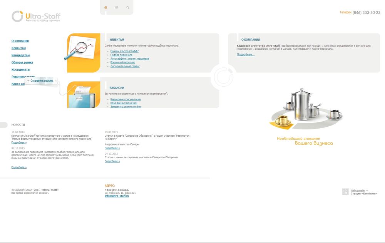Open Подробнее under the 16.06.2014 news item
This screenshot has width=385, height=243.
[x=19, y=142]
